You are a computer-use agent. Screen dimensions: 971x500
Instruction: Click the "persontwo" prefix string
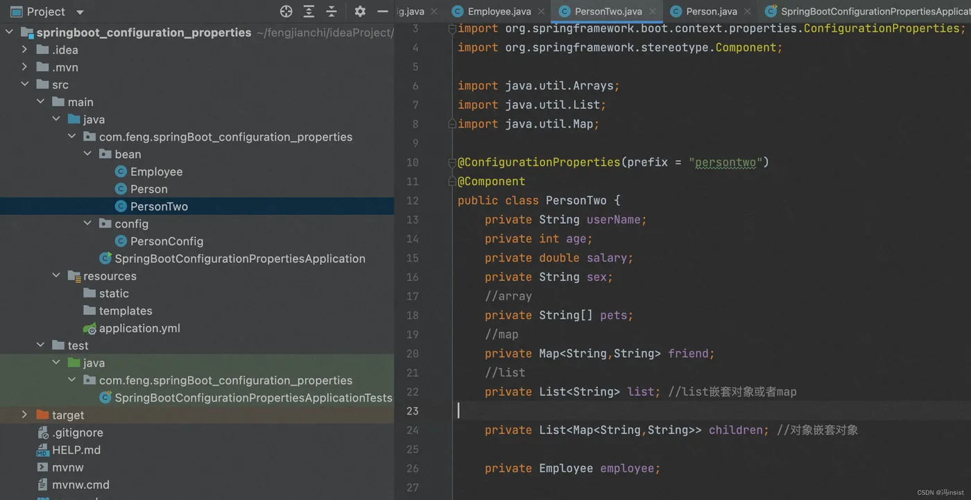click(x=725, y=162)
